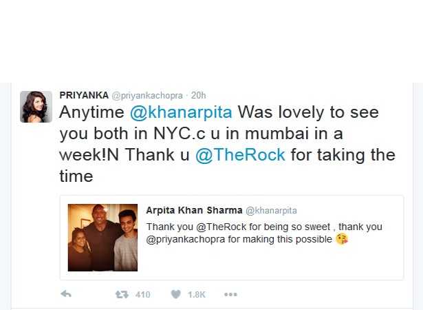View the quoted tweet photo thumbnail
This screenshot has height=310, width=423.
coord(102,238)
